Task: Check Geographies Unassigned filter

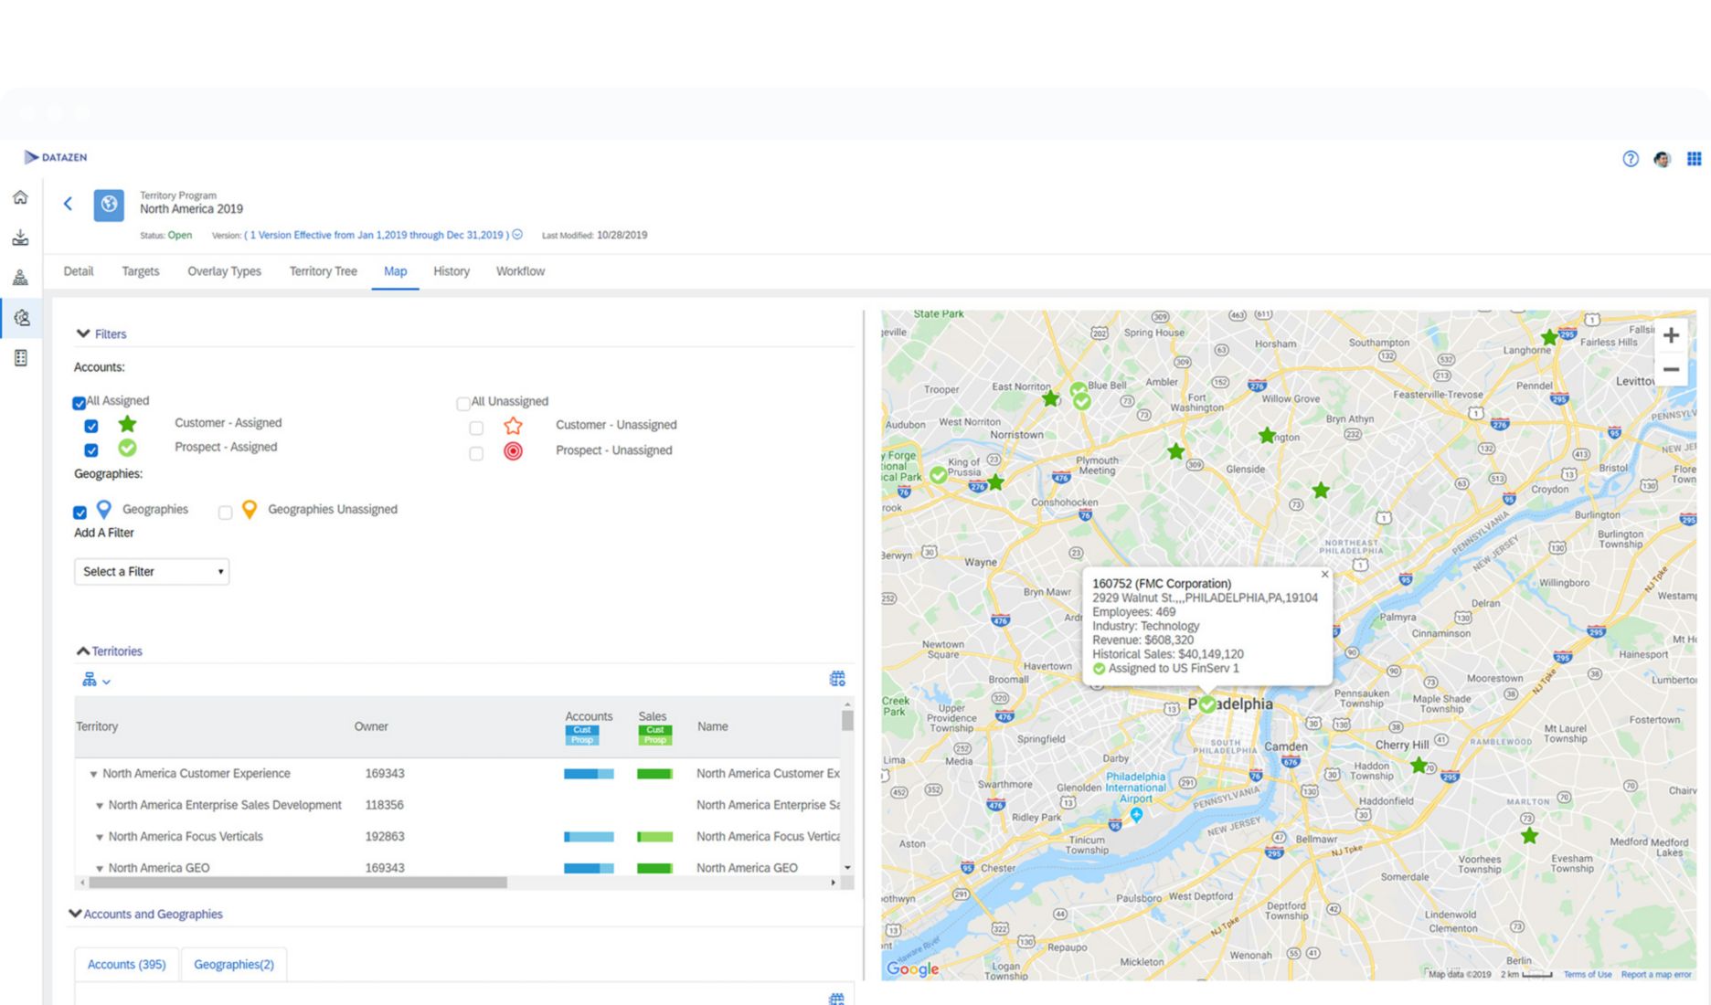Action: click(225, 513)
